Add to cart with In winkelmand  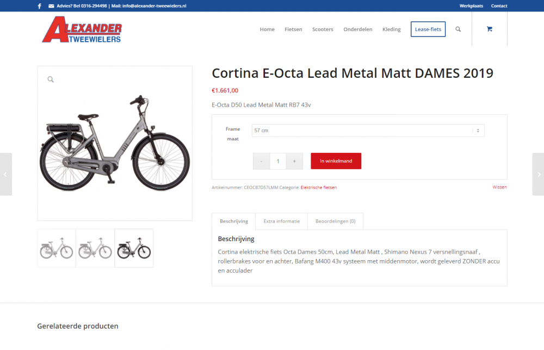tap(336, 161)
